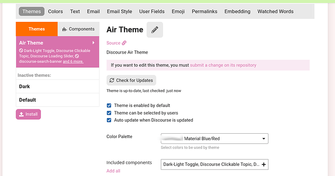Click the Included components label
The width and height of the screenshot is (335, 176).
(129, 162)
